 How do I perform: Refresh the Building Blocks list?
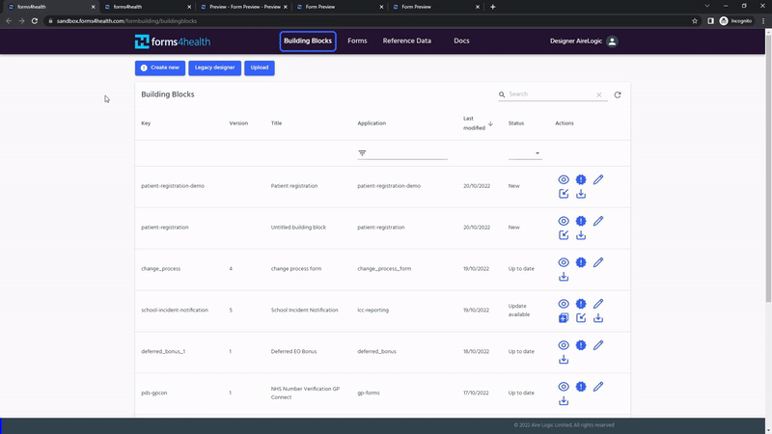tap(618, 95)
